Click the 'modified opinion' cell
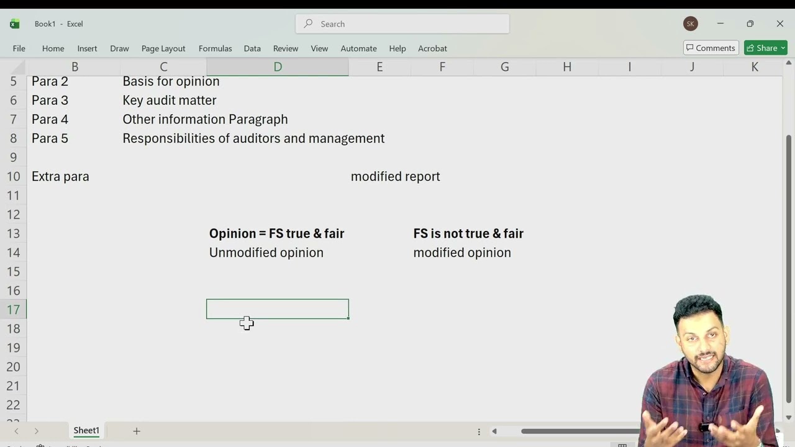 point(442,253)
